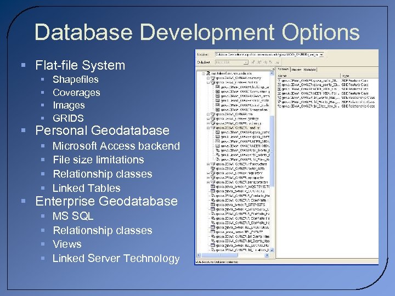The width and height of the screenshot is (395, 296).
Task: Click the 'Personal Geodatabase' bullet
Action: pyautogui.click(x=102, y=130)
